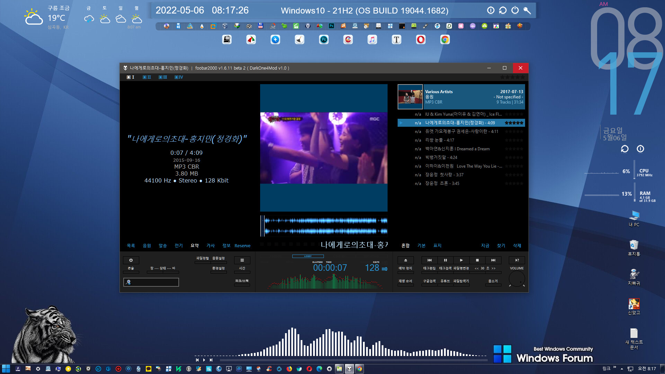Switch to layout I view
This screenshot has height=374, width=665.
pyautogui.click(x=131, y=77)
